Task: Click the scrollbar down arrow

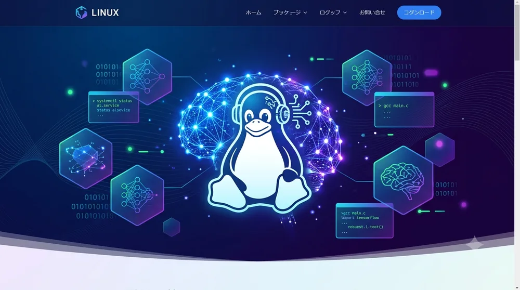Action: [517, 288]
